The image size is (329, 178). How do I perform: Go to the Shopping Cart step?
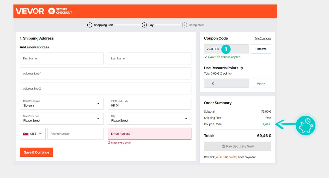[103, 25]
